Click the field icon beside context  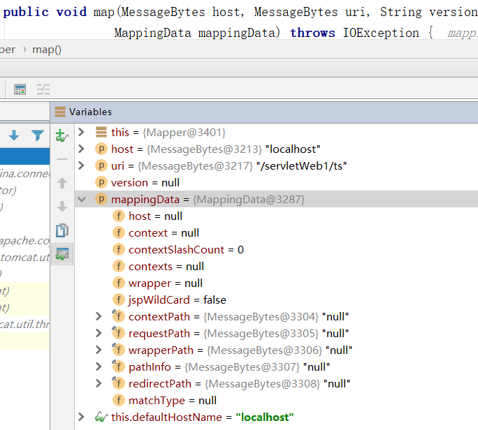click(x=119, y=233)
